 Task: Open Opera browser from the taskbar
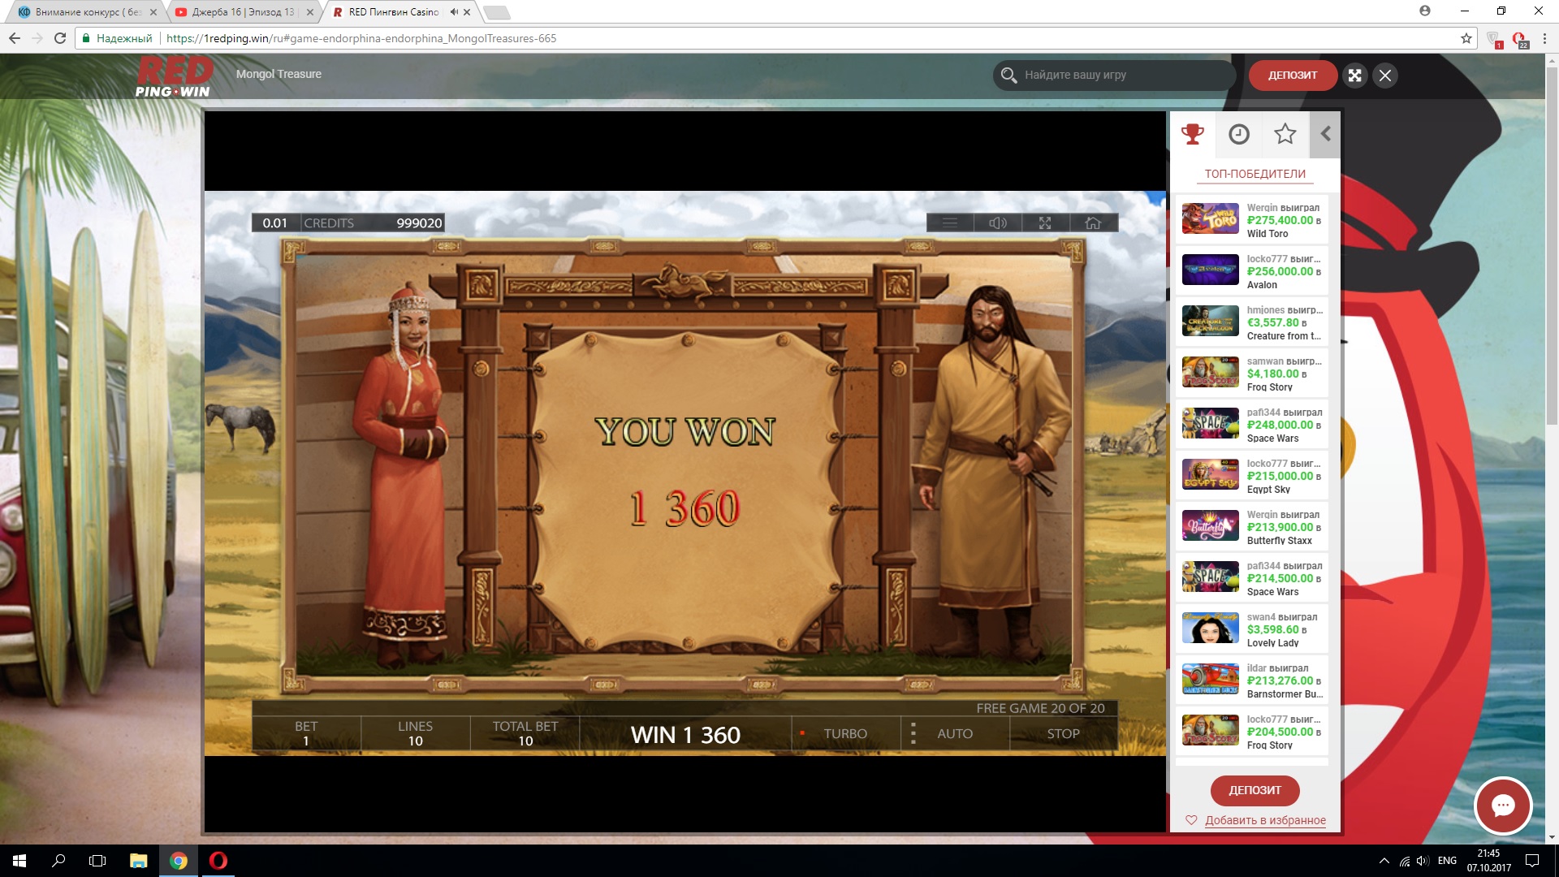pyautogui.click(x=218, y=861)
